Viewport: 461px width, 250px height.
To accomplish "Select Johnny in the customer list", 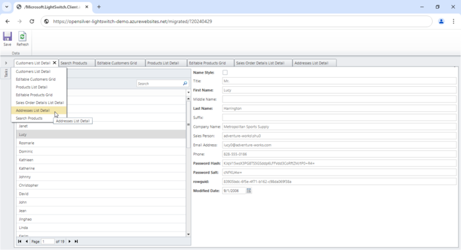I will tap(101, 177).
